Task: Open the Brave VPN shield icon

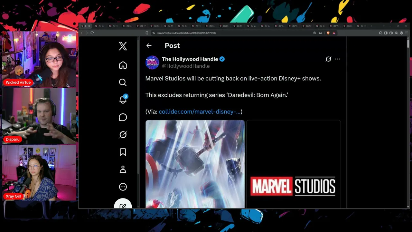Action: pos(401,33)
